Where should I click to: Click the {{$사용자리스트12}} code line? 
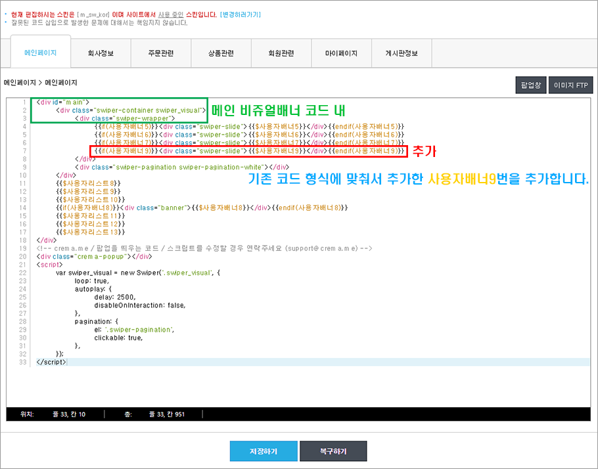(x=91, y=224)
